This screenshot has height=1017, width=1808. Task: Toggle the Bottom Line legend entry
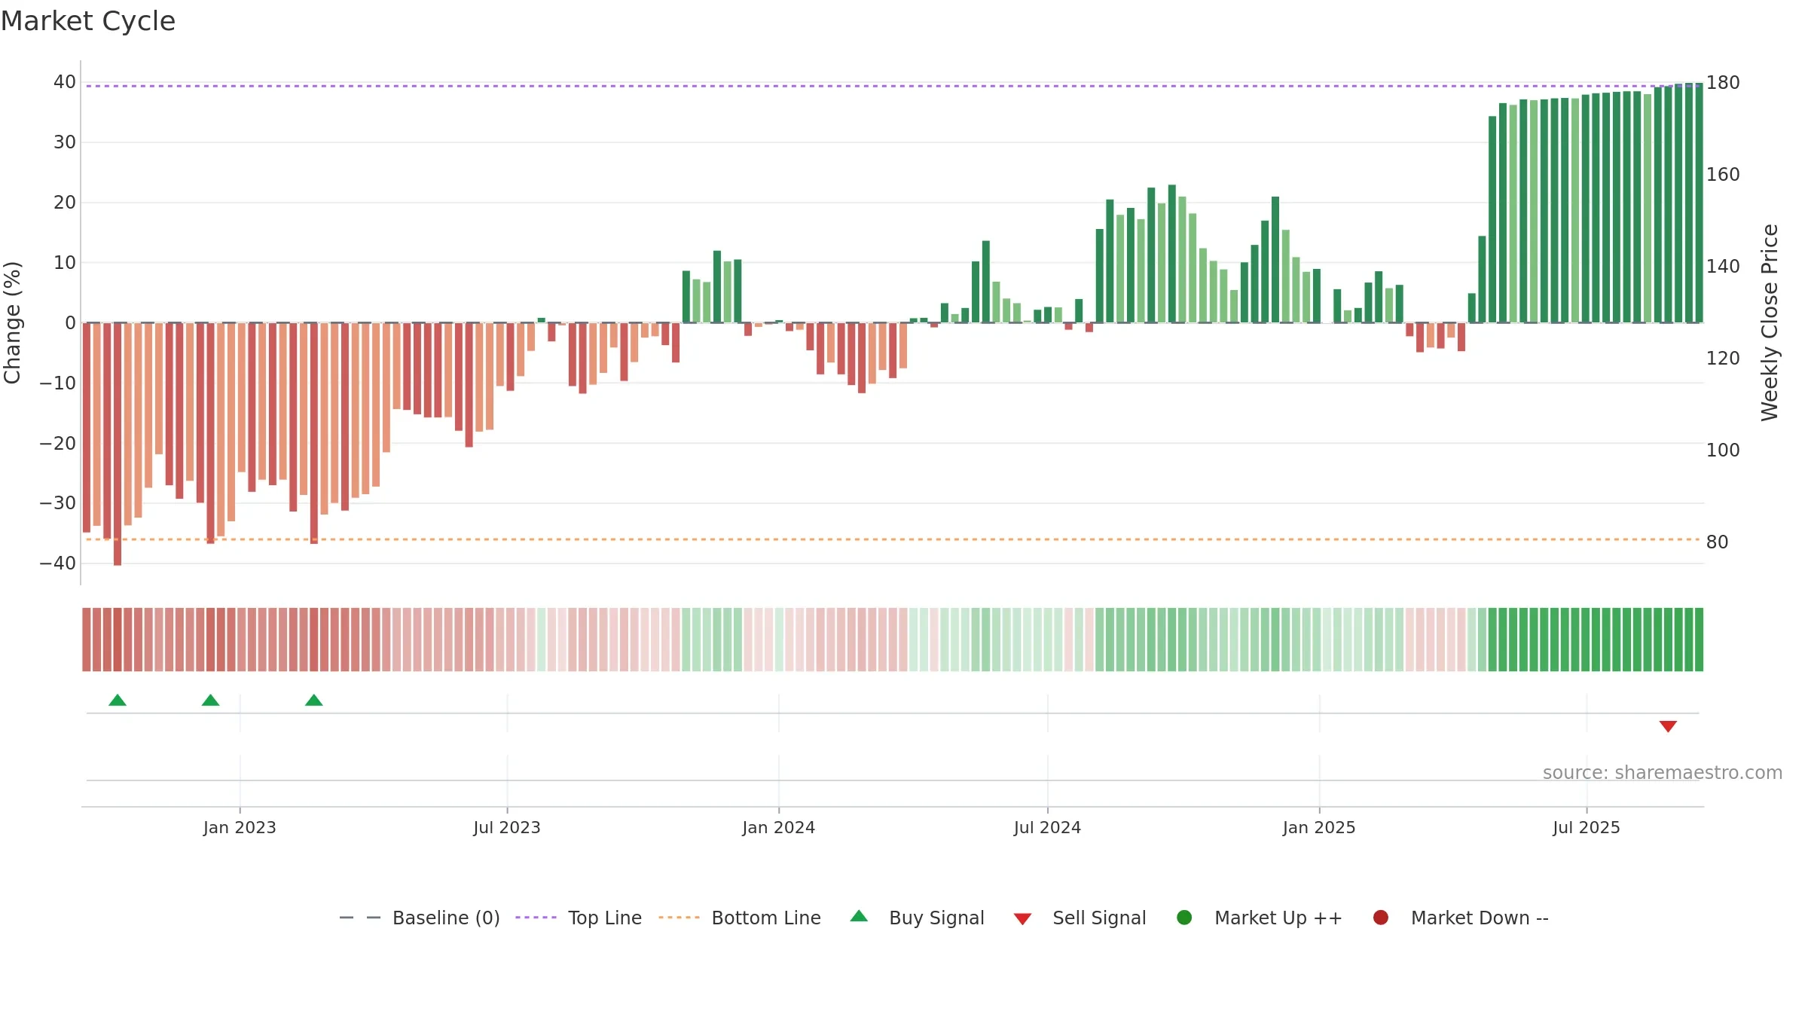(740, 918)
